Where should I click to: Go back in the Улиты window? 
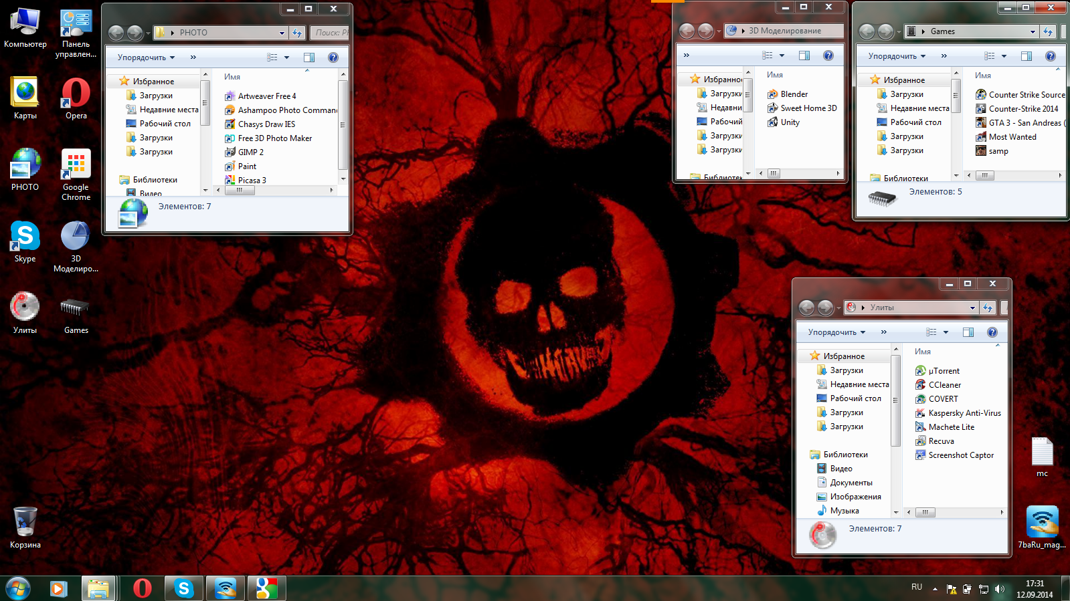click(x=806, y=308)
